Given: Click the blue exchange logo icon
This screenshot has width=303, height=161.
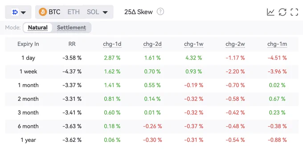Looking at the screenshot, I should [x=15, y=12].
